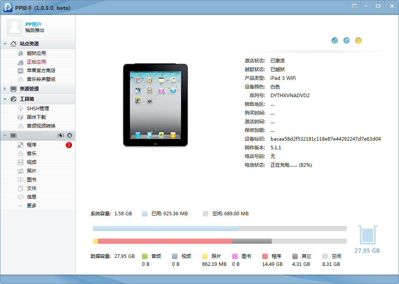The image size is (399, 284).
Task: Click the eject device icon in sidebar
Action: pyautogui.click(x=70, y=135)
